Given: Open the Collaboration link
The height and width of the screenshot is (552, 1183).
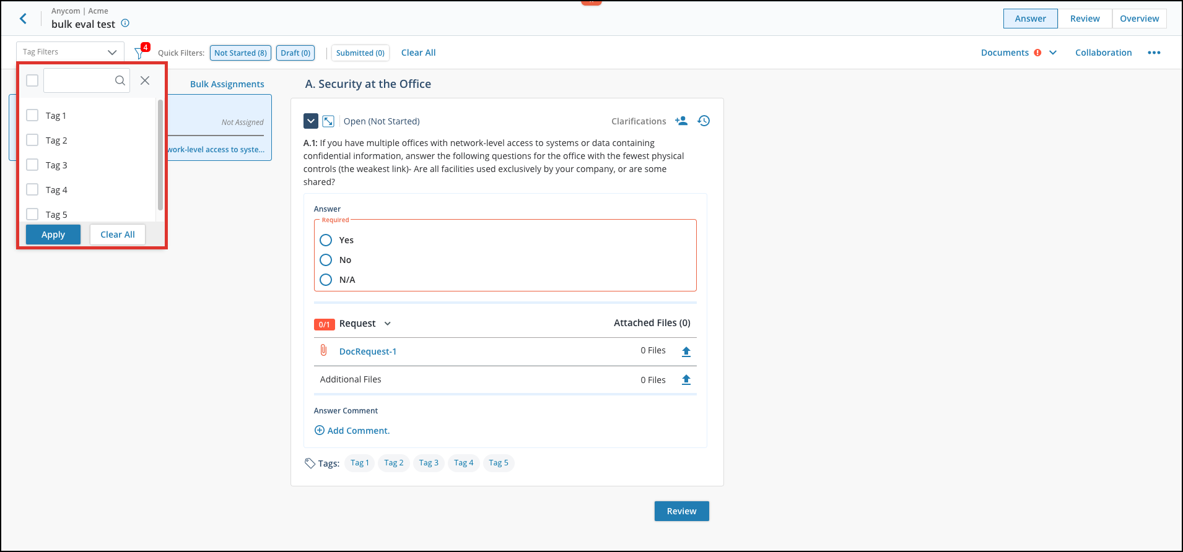Looking at the screenshot, I should 1103,53.
